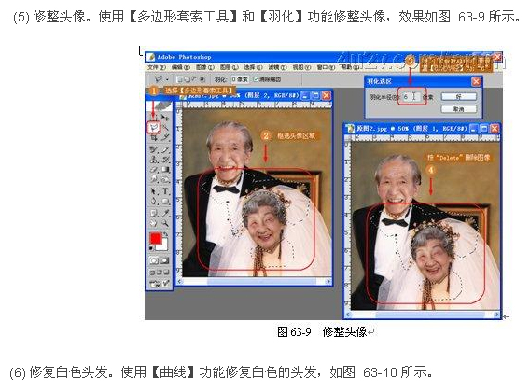This screenshot has height=392, width=530.
Task: Click 取消 (Cancel) button in feather dialog
Action: point(459,109)
